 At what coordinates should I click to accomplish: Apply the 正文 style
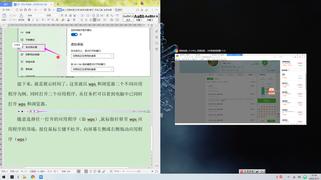(x=128, y=18)
